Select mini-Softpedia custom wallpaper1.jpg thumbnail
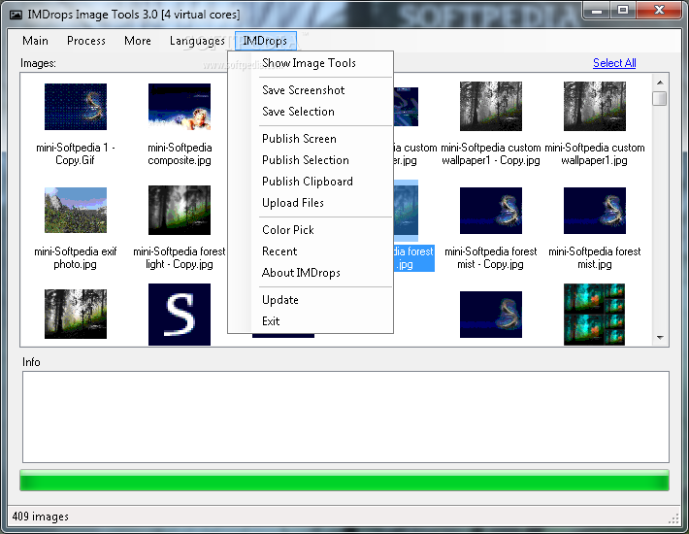This screenshot has height=534, width=689. tap(595, 107)
